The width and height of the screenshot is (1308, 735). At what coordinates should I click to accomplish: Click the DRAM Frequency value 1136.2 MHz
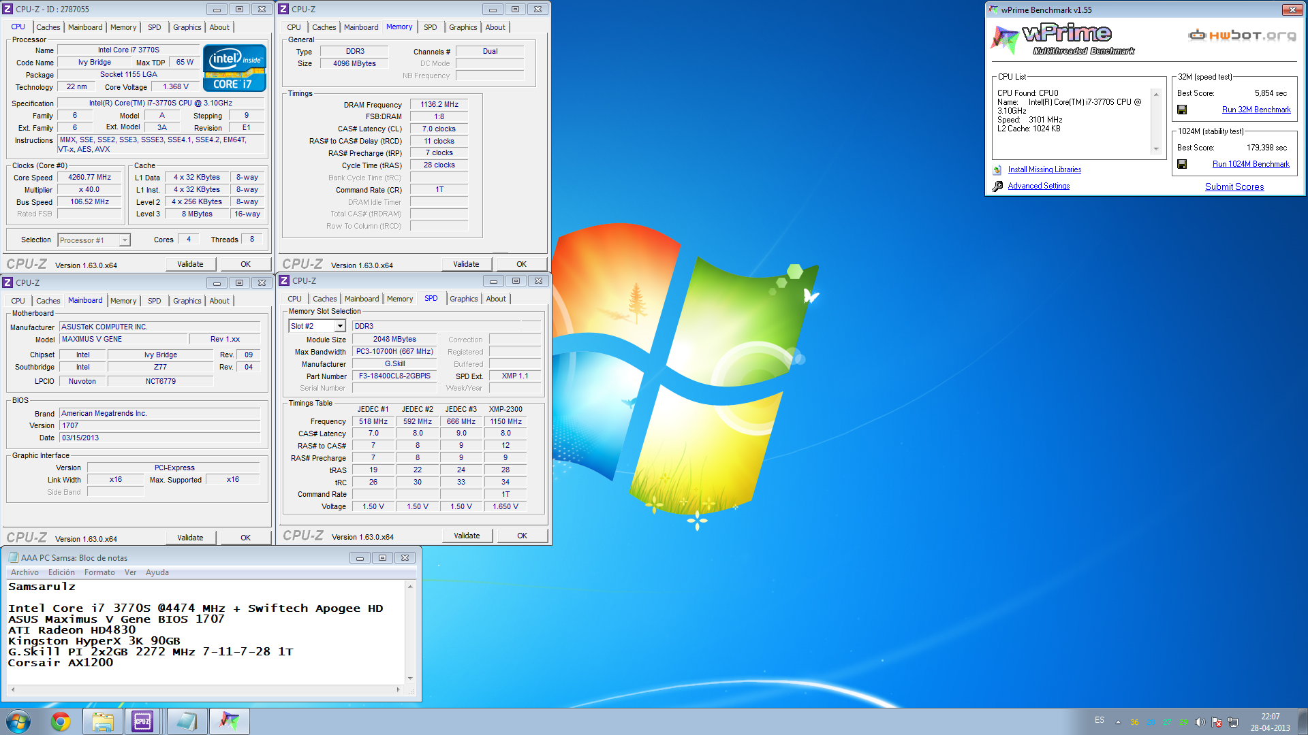point(439,104)
